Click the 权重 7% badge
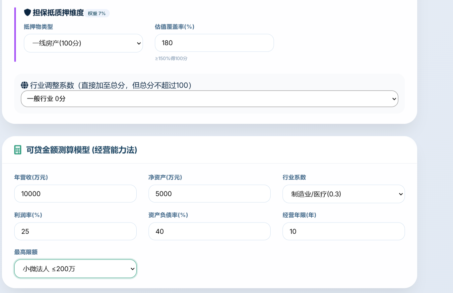This screenshot has height=293, width=453. (97, 13)
